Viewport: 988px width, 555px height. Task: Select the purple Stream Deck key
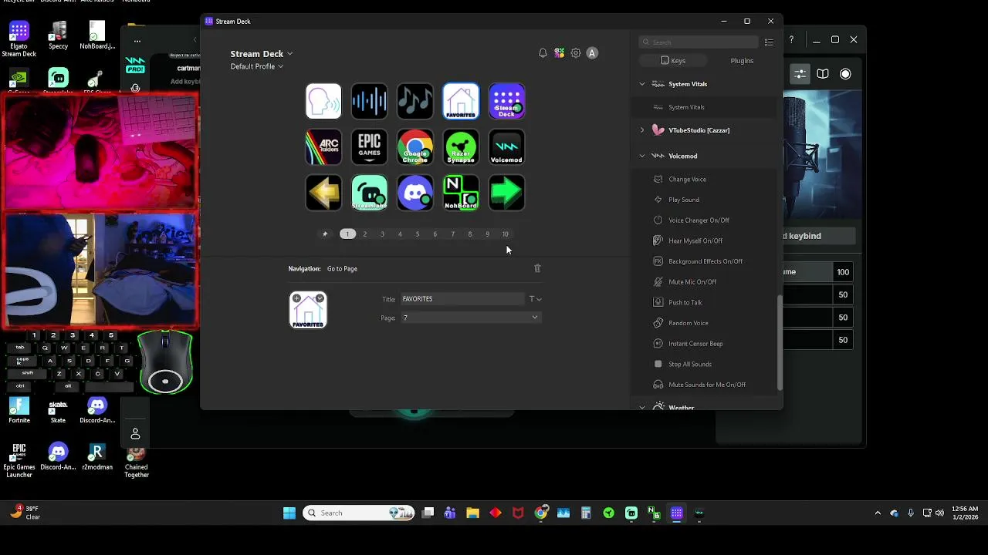506,101
